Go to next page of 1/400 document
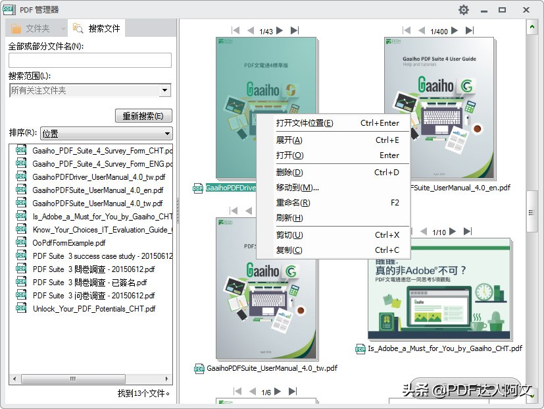 tap(455, 30)
